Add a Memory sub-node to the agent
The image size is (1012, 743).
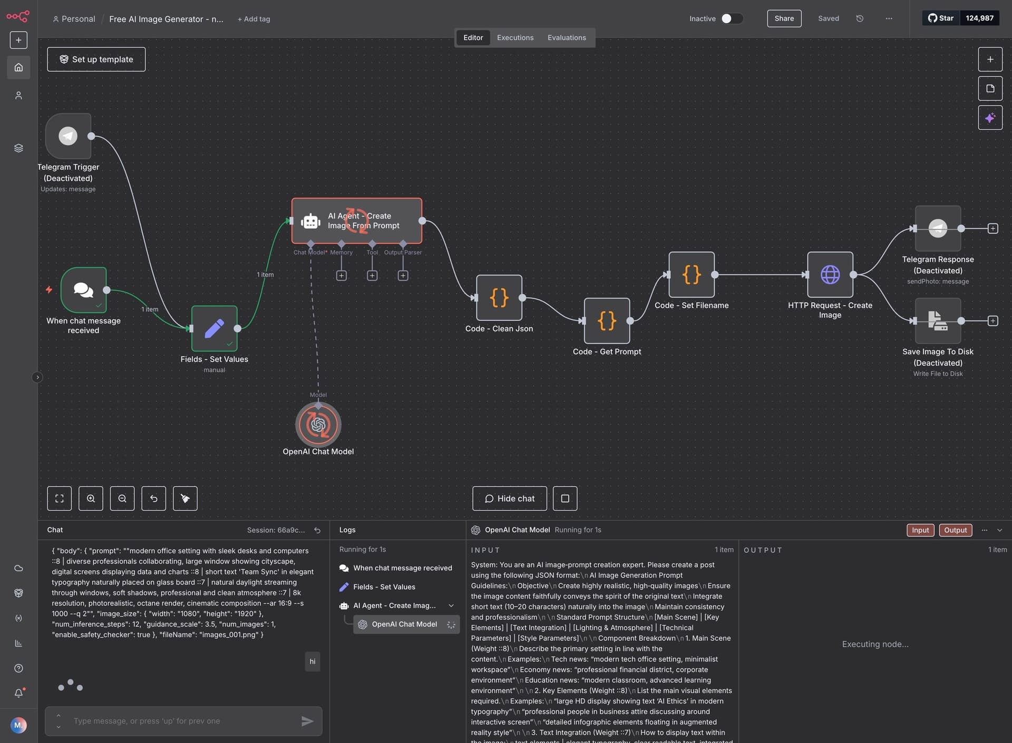point(342,276)
